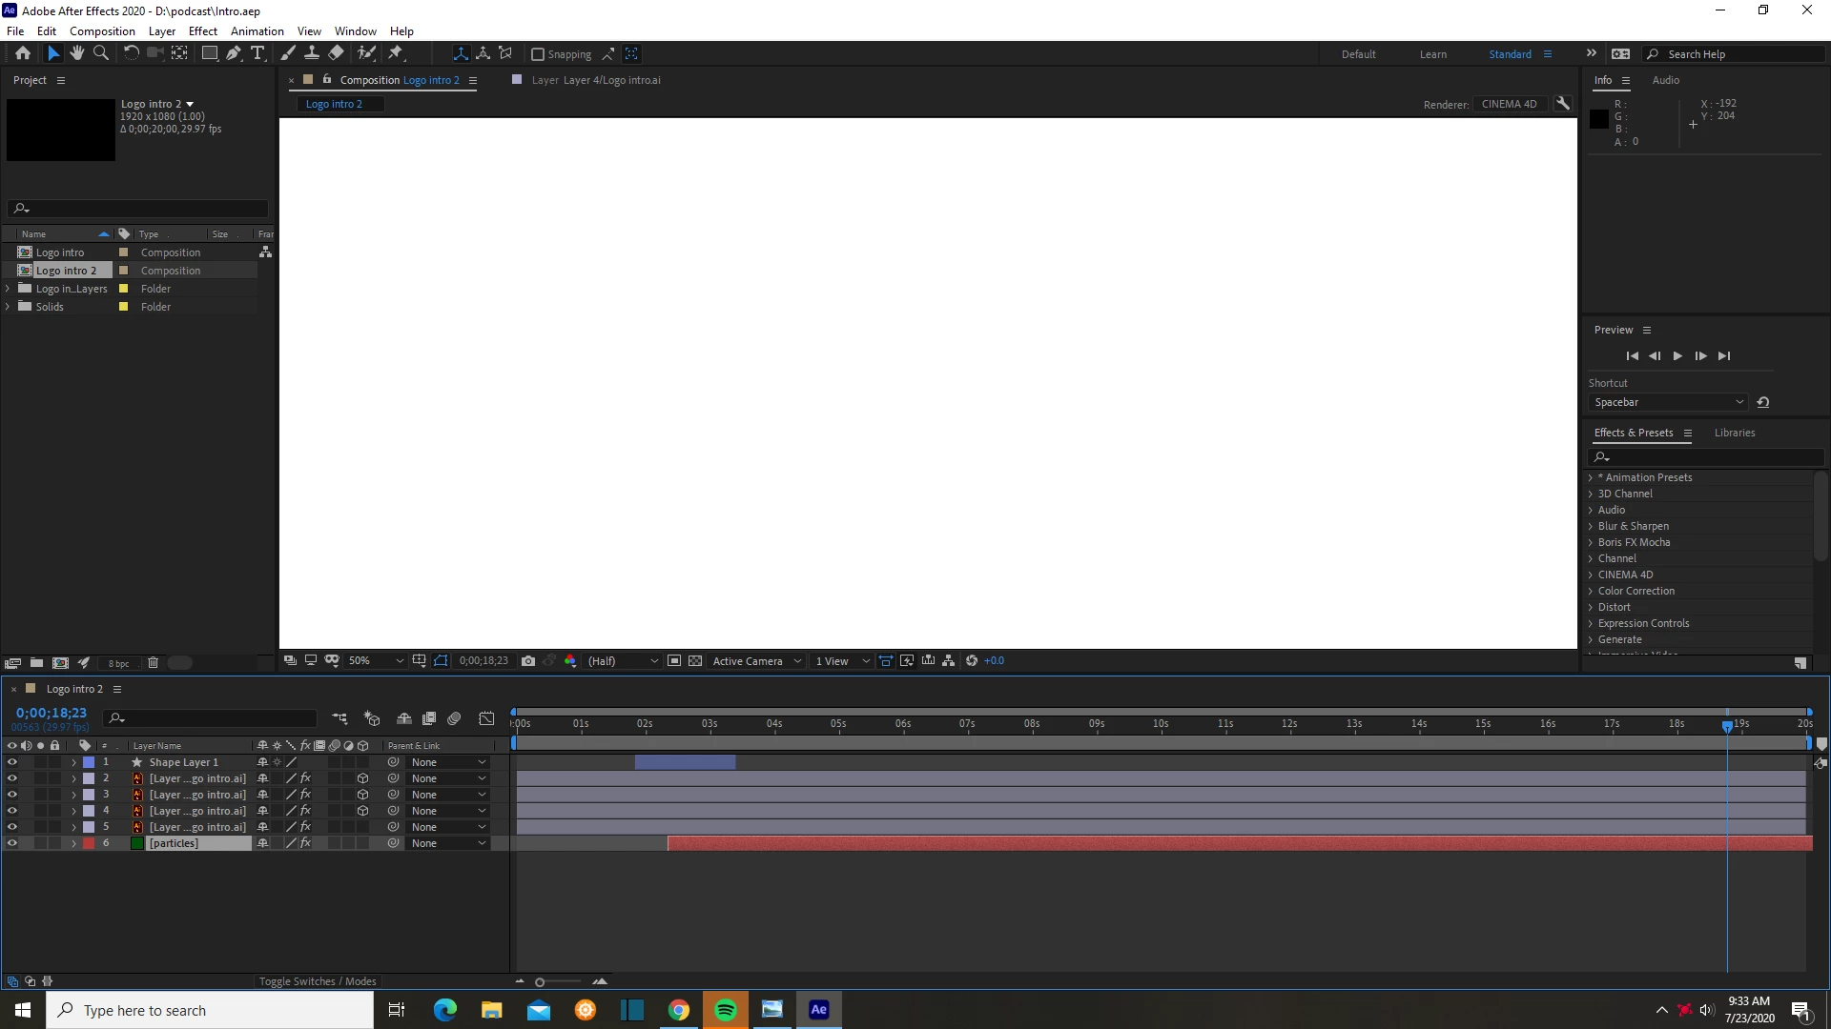Click the trash icon in Project panel
Screen dimensions: 1831x1029
[x=153, y=662]
